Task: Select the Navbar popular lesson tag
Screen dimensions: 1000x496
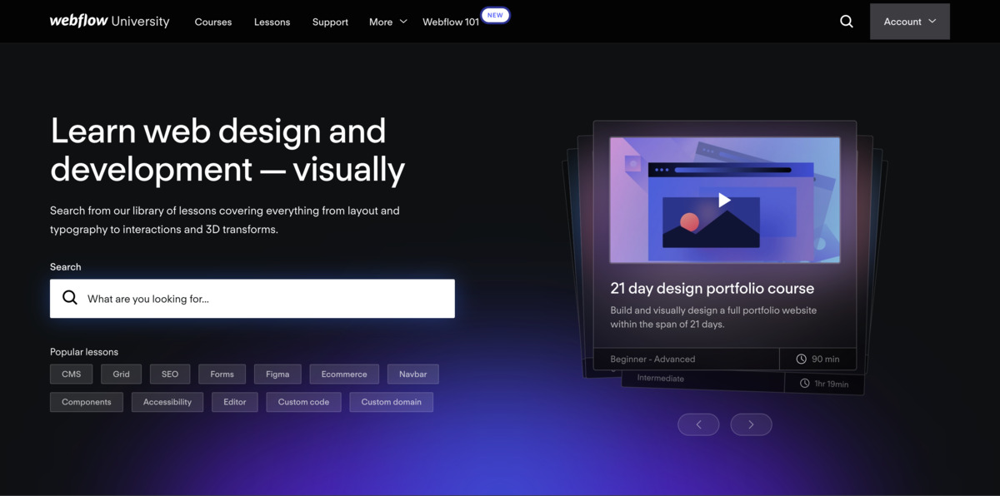Action: pyautogui.click(x=413, y=374)
